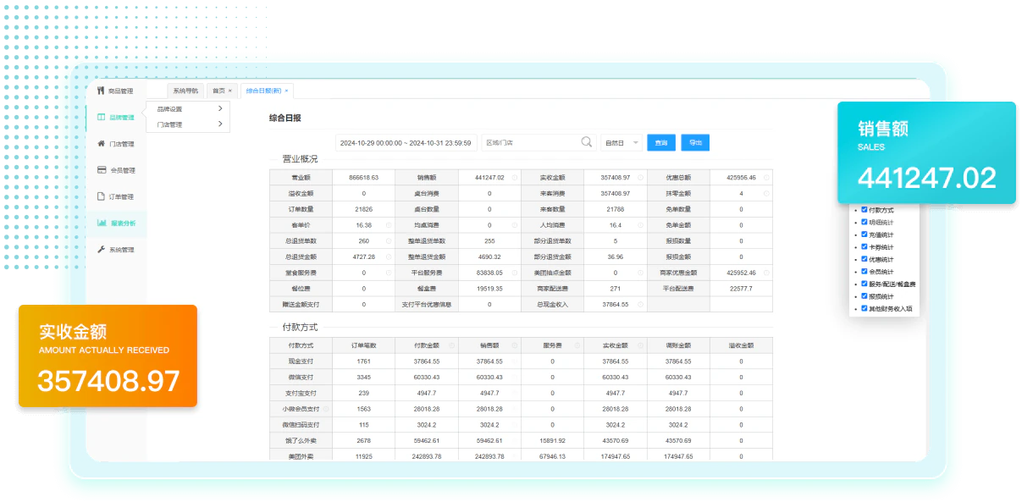
Task: Click the 会员管理 card icon
Action: [102, 170]
